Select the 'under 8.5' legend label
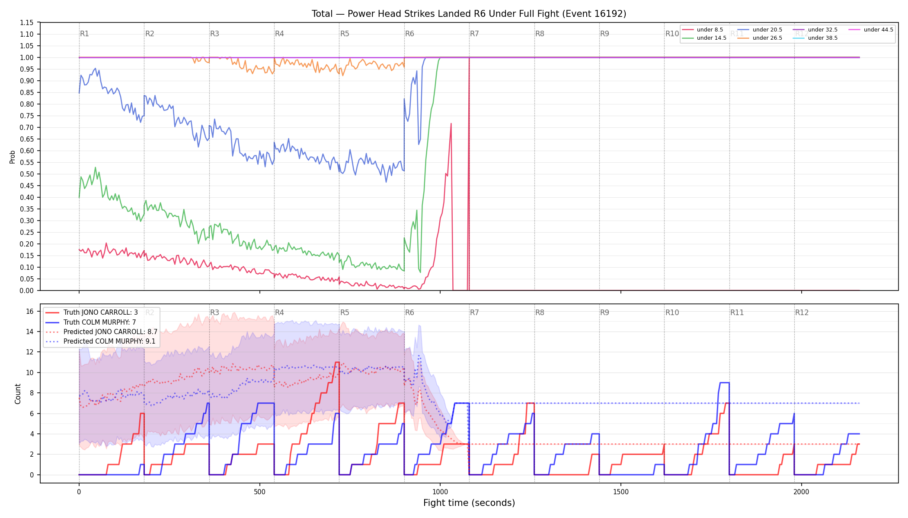Image resolution: width=908 pixels, height=518 pixels. (710, 30)
